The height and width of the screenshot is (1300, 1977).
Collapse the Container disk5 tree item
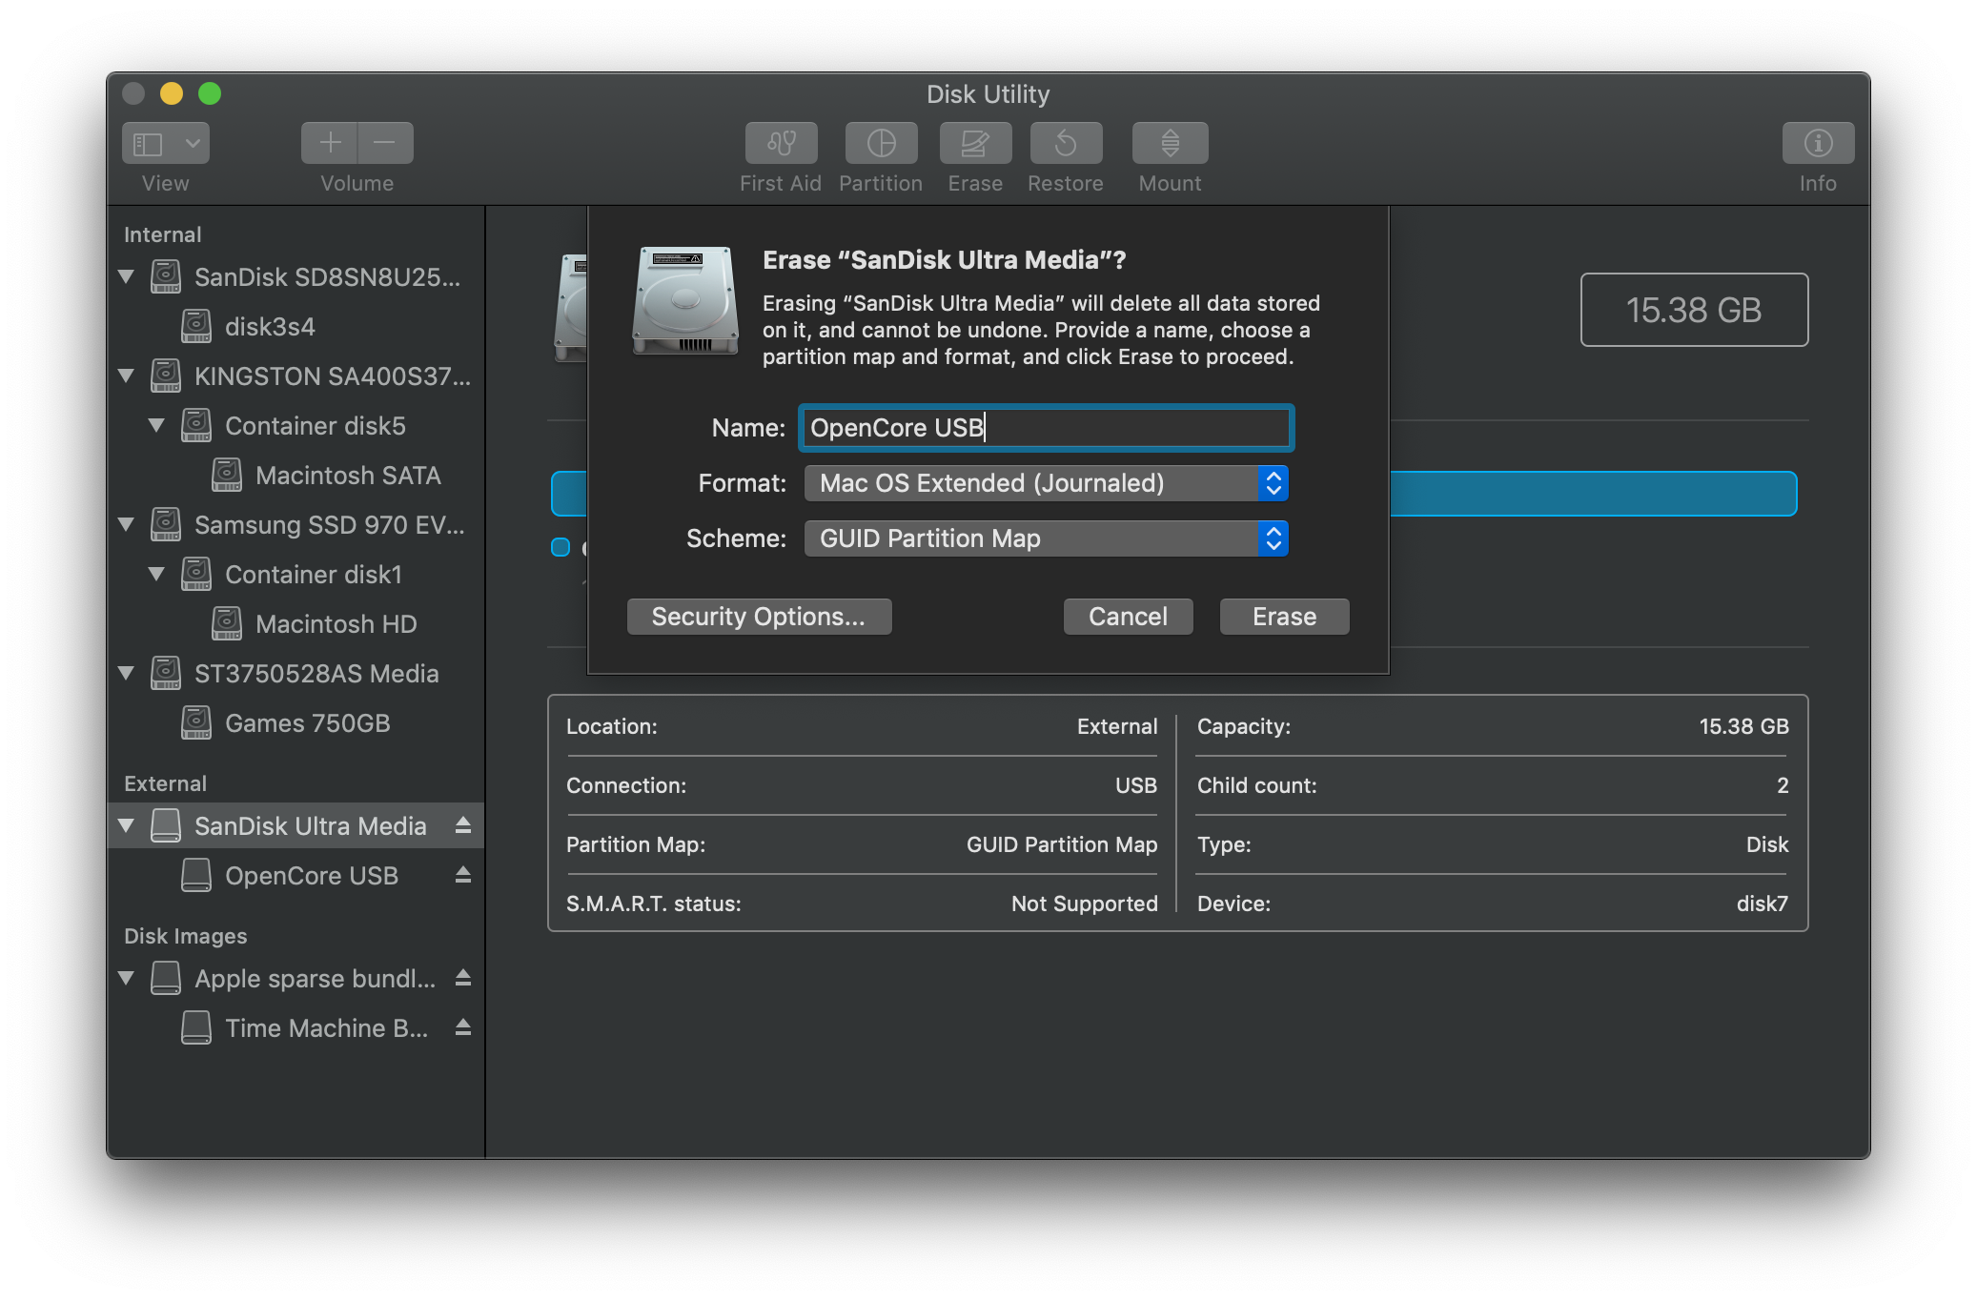click(156, 425)
